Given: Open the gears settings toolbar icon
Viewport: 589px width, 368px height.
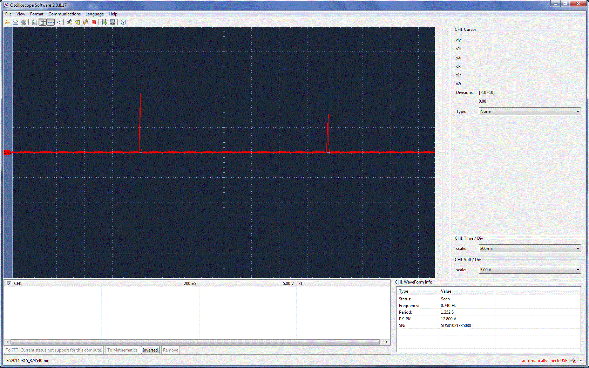Looking at the screenshot, I should [69, 22].
